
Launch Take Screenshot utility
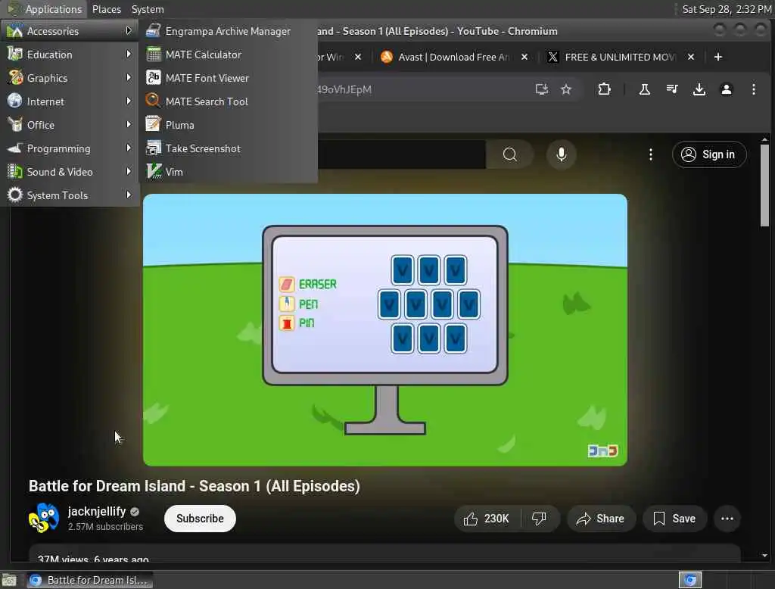(228, 148)
